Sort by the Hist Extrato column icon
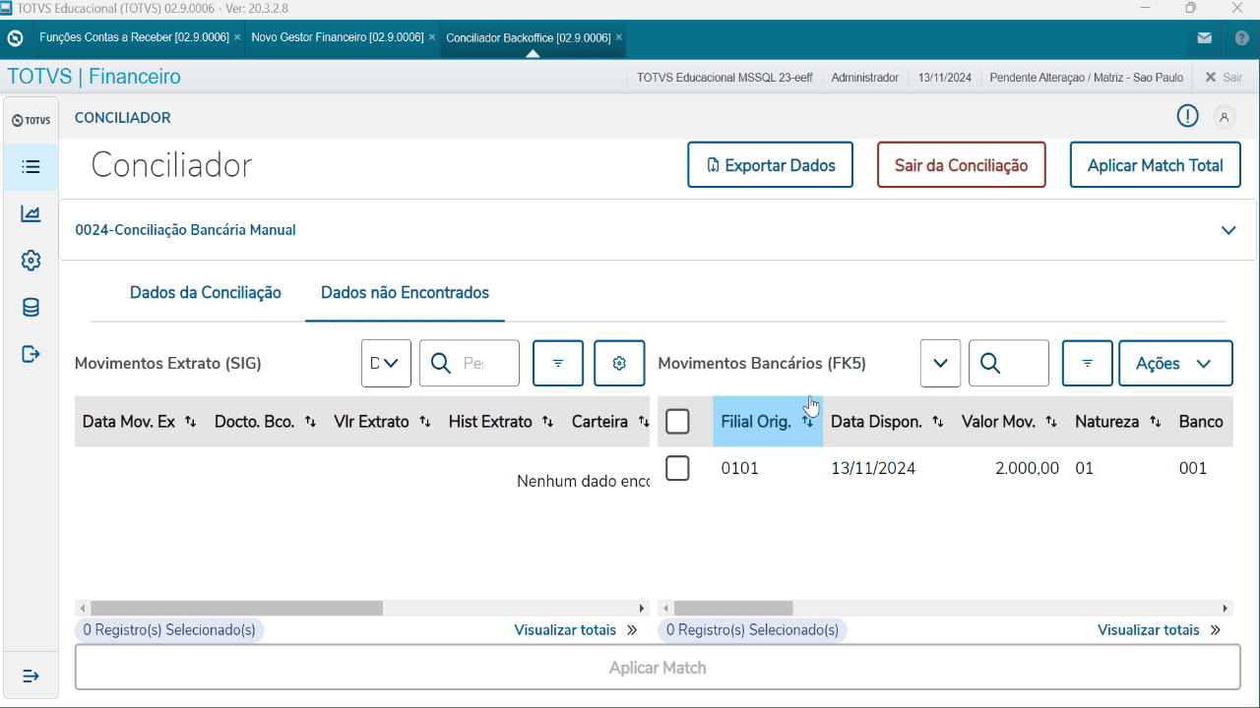Screen dimensions: 1260x708 pyautogui.click(x=548, y=422)
